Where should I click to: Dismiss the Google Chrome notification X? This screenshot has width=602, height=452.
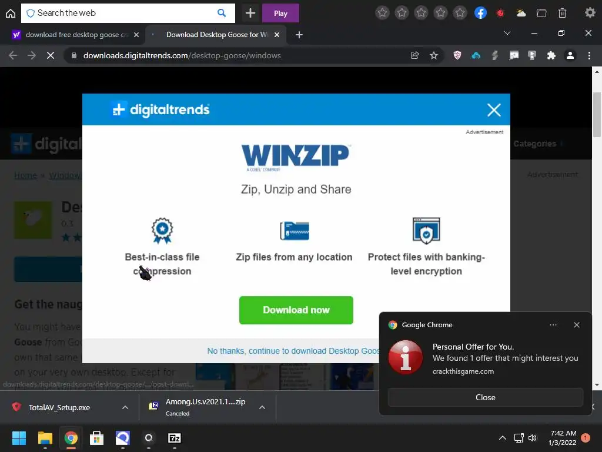click(x=577, y=325)
